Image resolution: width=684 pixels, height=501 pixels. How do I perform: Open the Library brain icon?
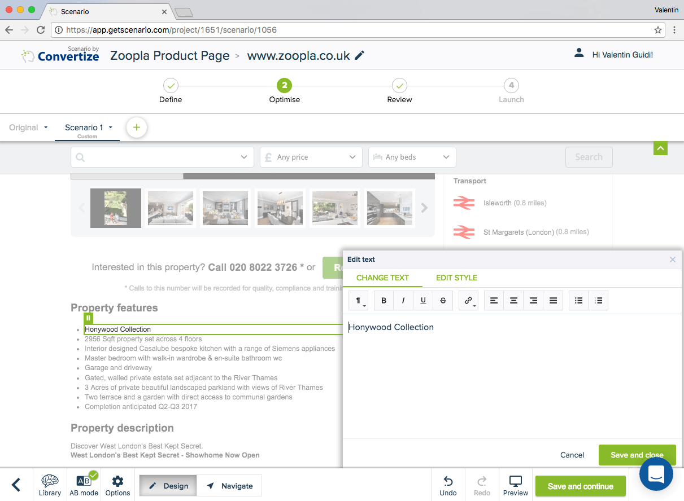50,486
